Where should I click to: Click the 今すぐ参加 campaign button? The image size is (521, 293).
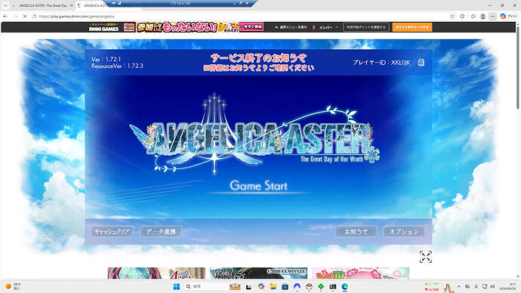click(251, 27)
